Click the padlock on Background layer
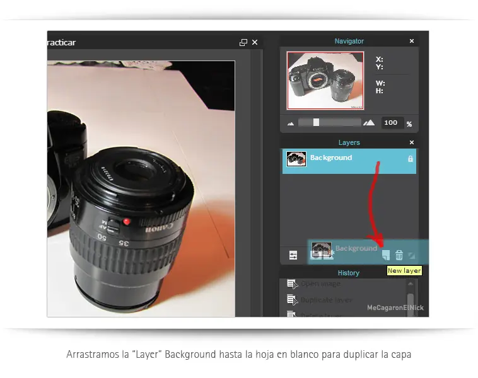 (x=411, y=159)
